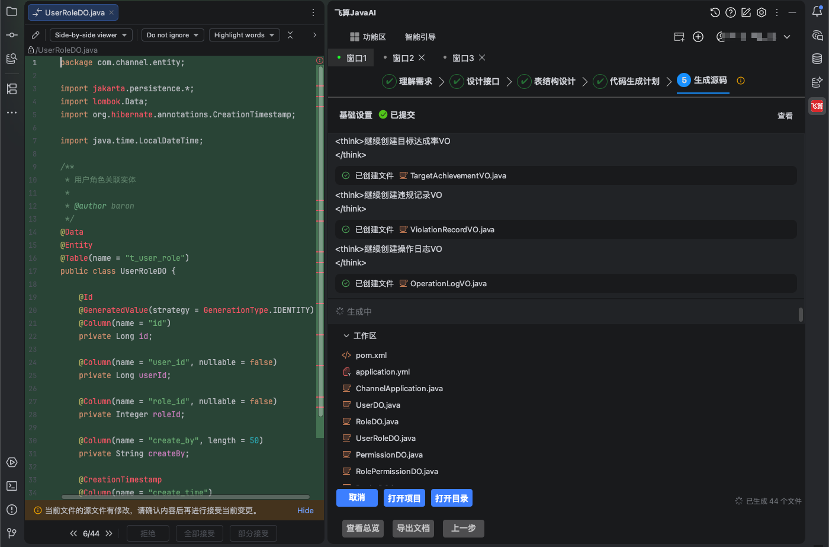Image resolution: width=829 pixels, height=547 pixels.
Task: Show more tool windows ellipsis
Action: coord(12,113)
